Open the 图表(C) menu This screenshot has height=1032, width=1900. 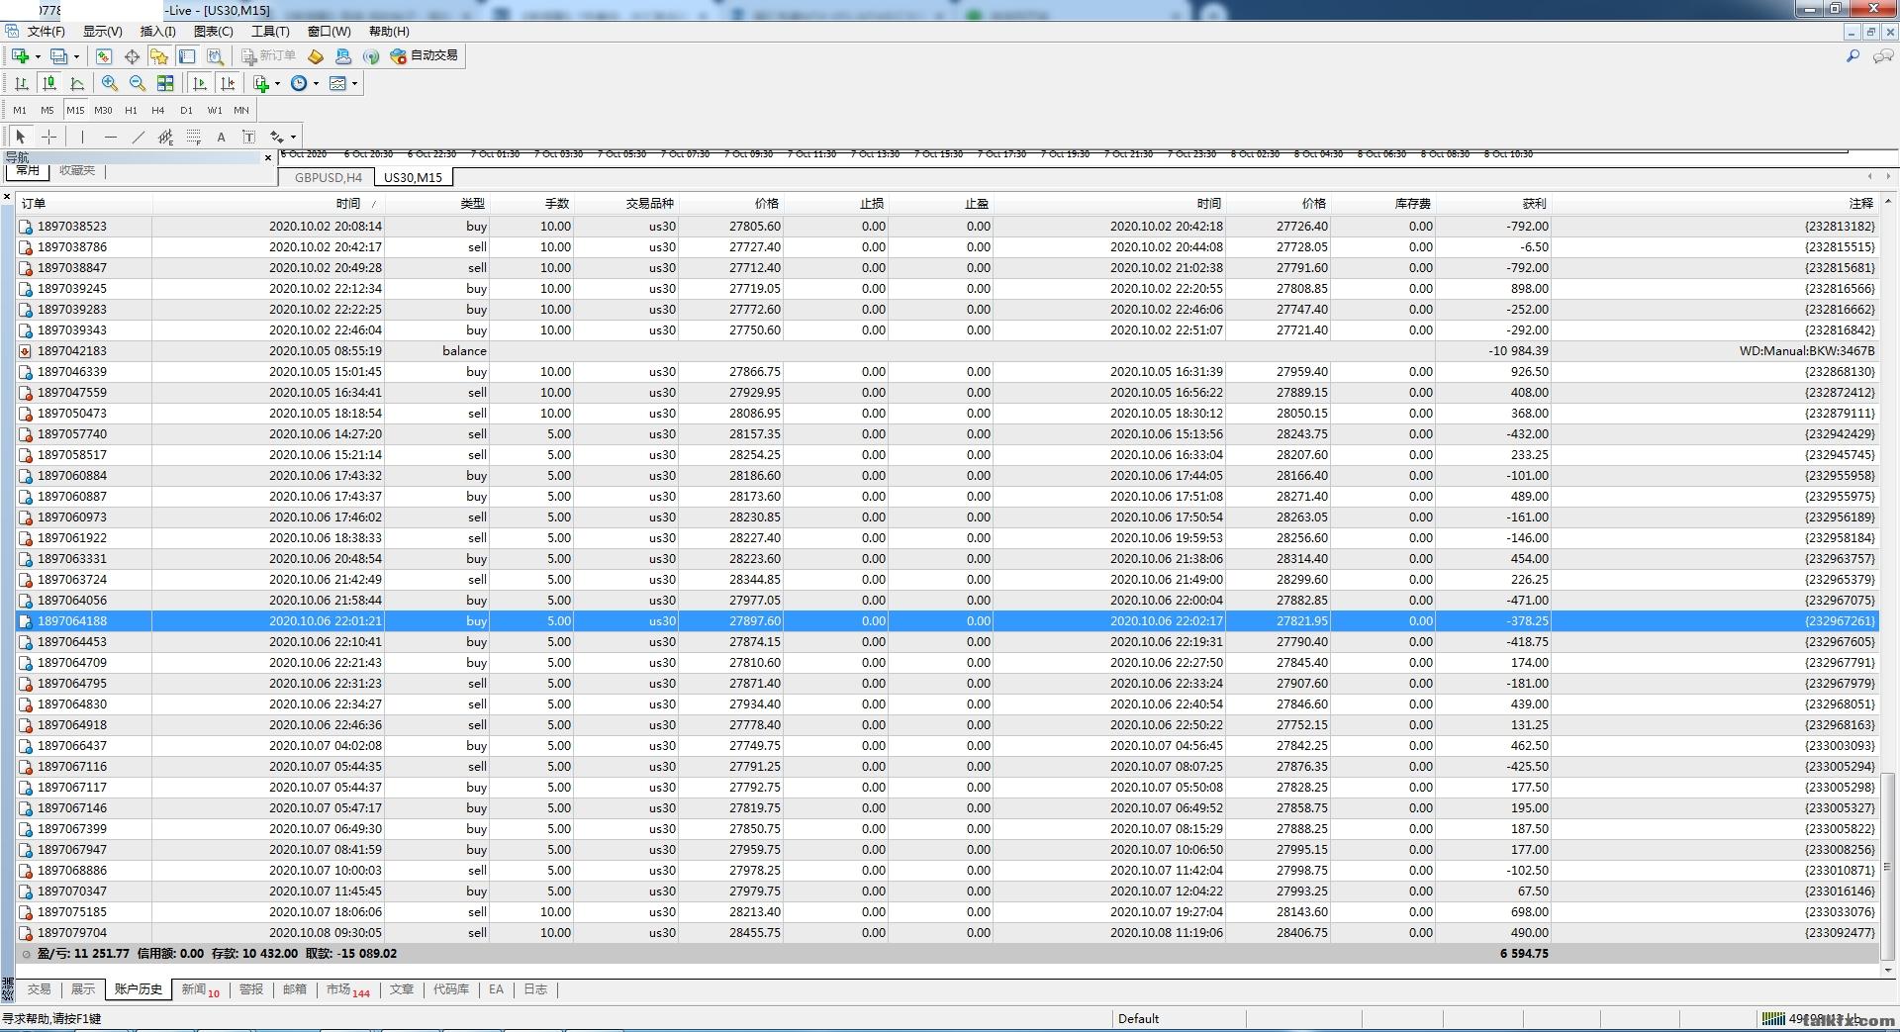tap(213, 32)
